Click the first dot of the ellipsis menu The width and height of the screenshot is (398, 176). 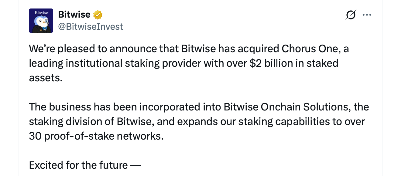point(364,15)
